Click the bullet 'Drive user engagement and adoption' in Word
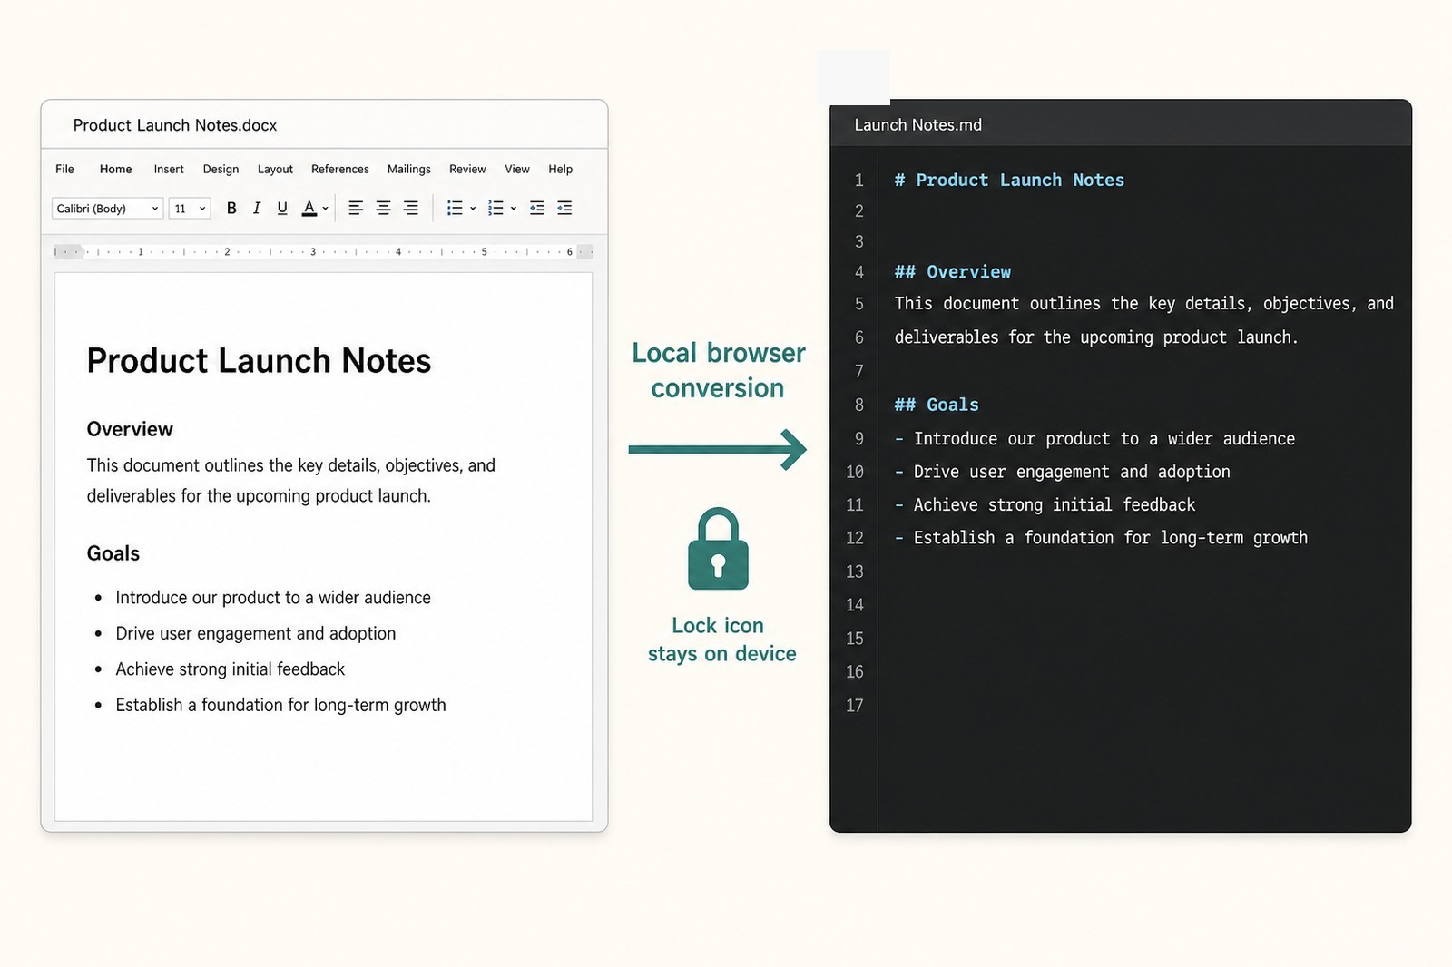 click(256, 633)
